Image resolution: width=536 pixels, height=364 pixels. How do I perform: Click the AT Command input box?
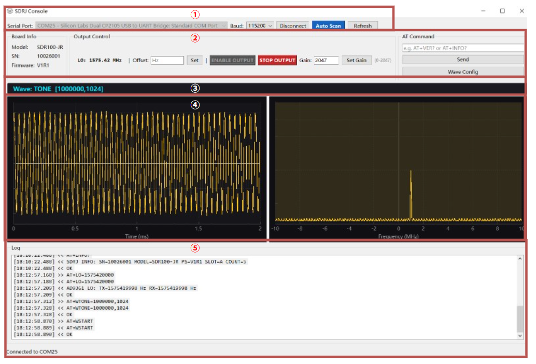click(x=463, y=48)
